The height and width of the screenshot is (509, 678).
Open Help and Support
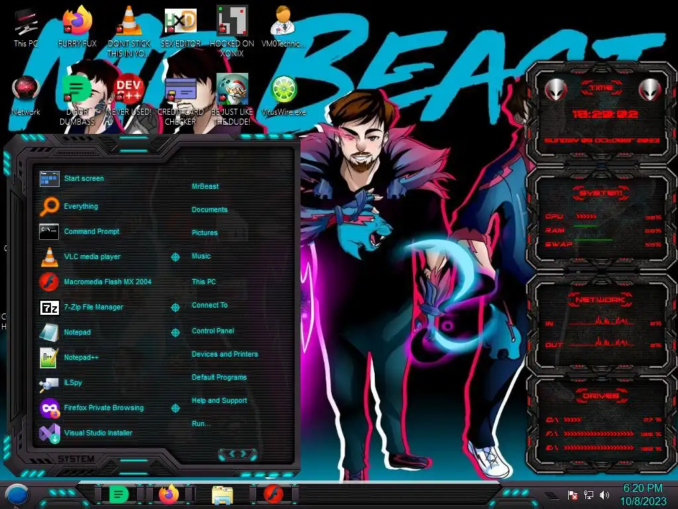click(x=219, y=401)
